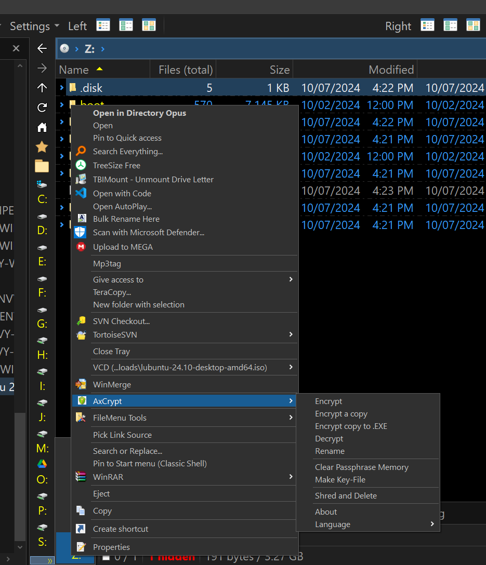Expand the FileMenu Tools submenu
Screen dimensions: 486x565
(x=291, y=418)
